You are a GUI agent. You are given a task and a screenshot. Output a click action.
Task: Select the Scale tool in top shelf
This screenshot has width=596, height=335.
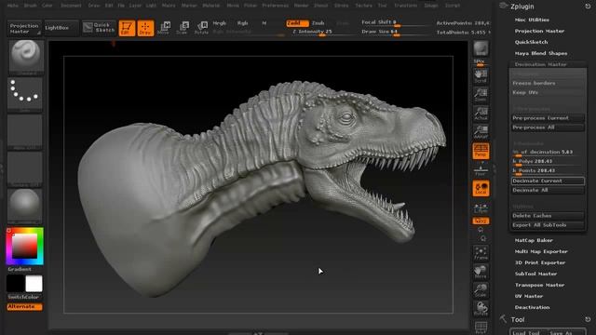point(183,28)
